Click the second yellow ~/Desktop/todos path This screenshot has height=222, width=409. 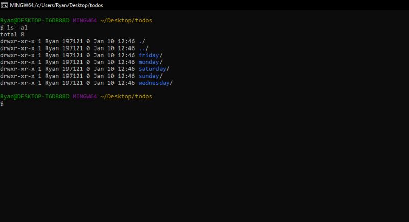(126, 96)
